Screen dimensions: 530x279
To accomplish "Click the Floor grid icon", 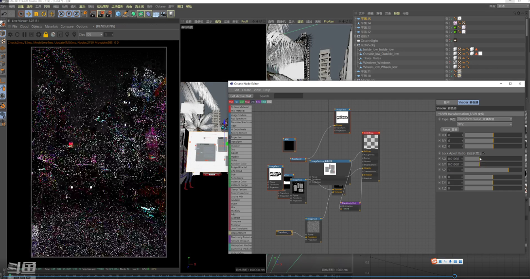I will pos(156,14).
